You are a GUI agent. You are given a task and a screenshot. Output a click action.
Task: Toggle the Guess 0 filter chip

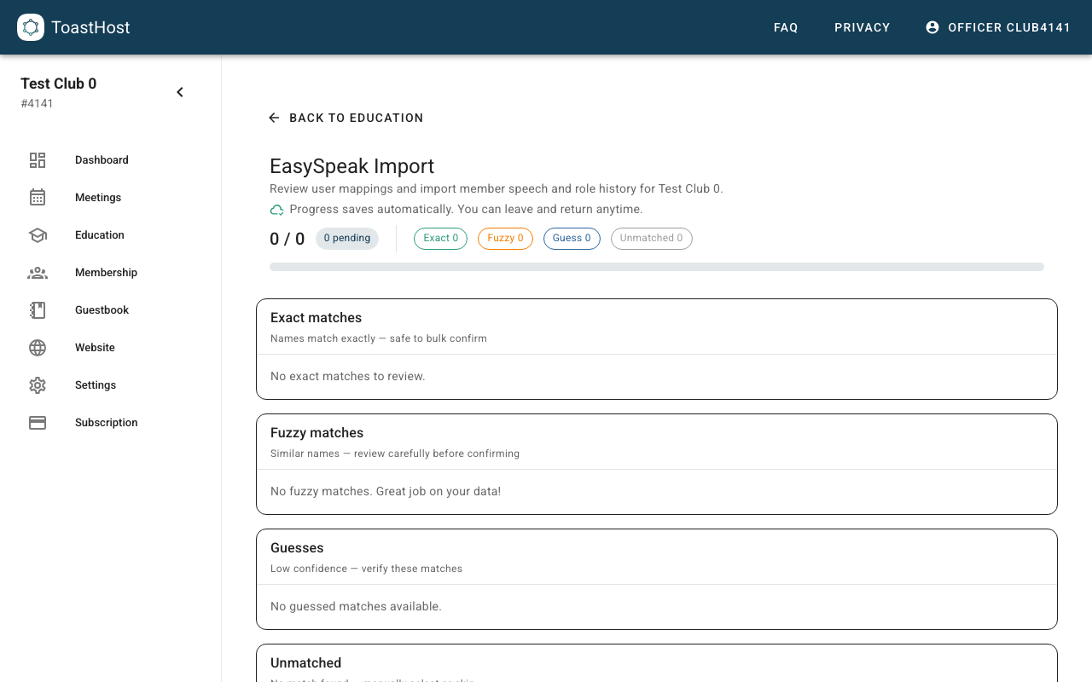click(x=572, y=238)
